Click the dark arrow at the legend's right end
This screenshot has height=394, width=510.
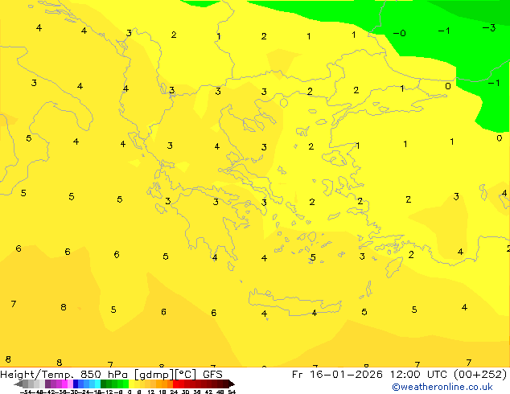pyautogui.click(x=232, y=384)
